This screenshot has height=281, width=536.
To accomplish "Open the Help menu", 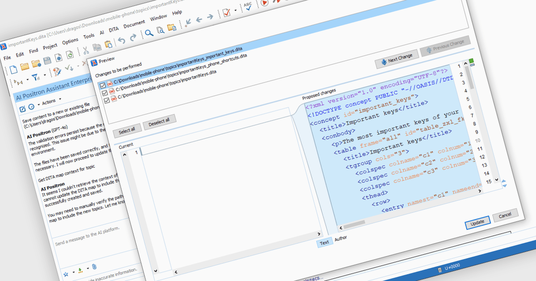I will click(x=177, y=12).
